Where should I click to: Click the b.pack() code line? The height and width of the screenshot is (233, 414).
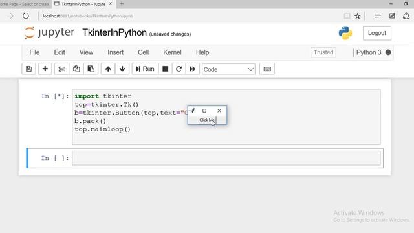pos(91,121)
